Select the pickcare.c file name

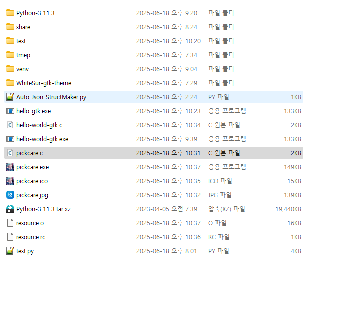pyautogui.click(x=29, y=153)
